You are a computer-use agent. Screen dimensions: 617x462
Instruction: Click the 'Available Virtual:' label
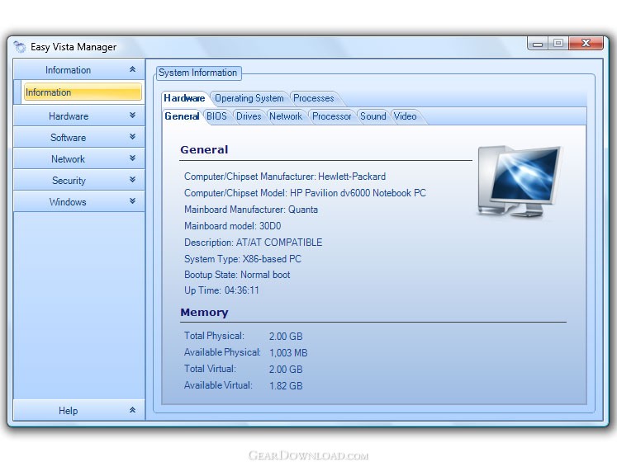(x=218, y=385)
